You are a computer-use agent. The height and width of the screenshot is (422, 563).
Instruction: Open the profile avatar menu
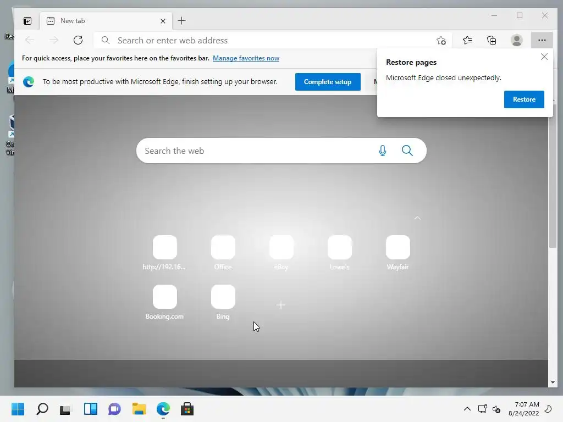(x=517, y=40)
